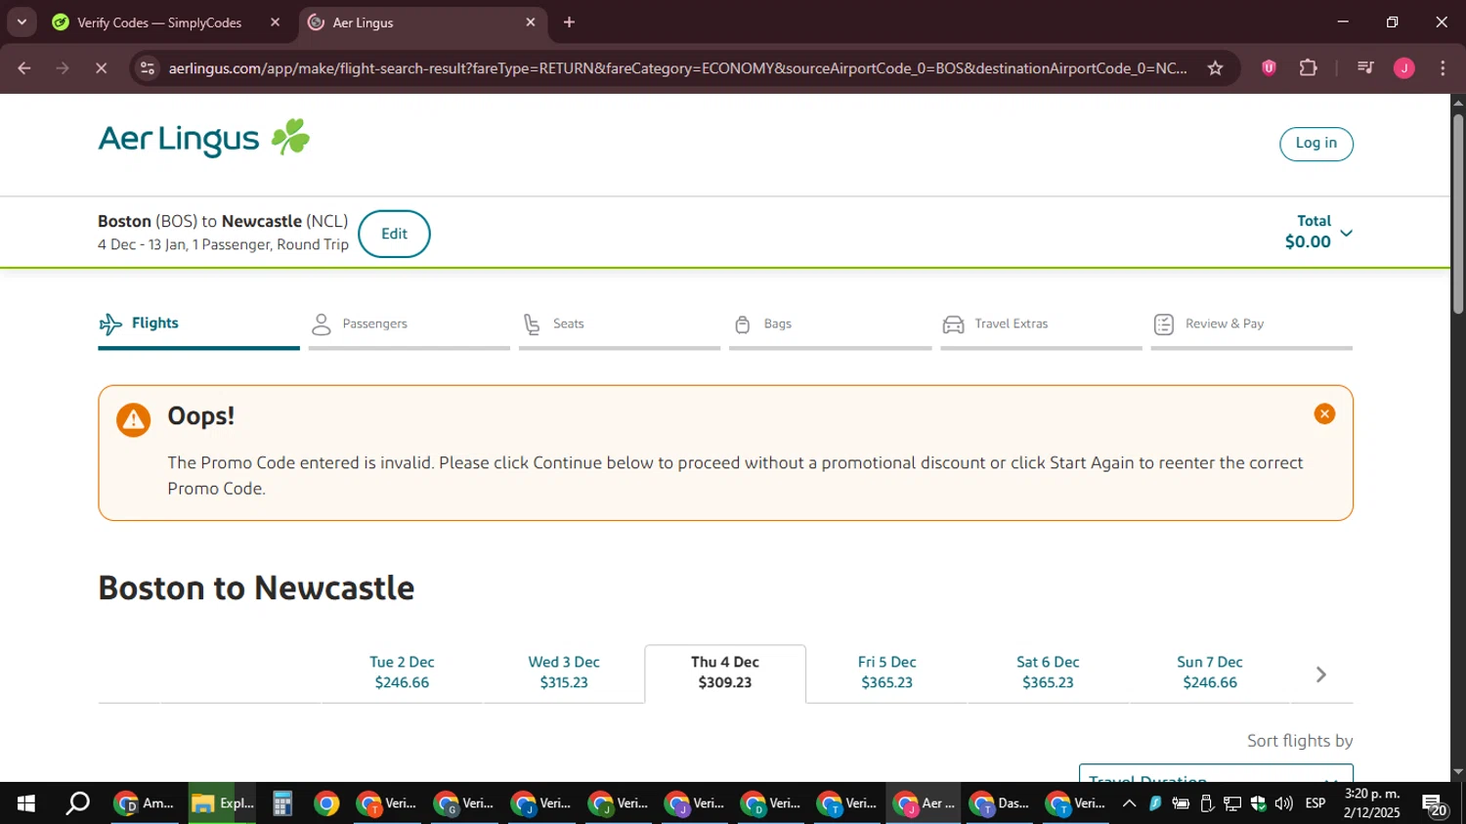Open Windows taskbar search
The height and width of the screenshot is (824, 1466).
tap(77, 803)
